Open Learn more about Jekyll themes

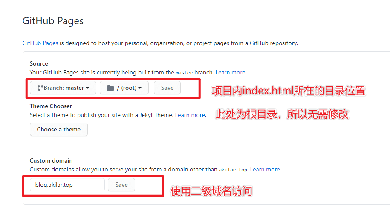coord(190,115)
